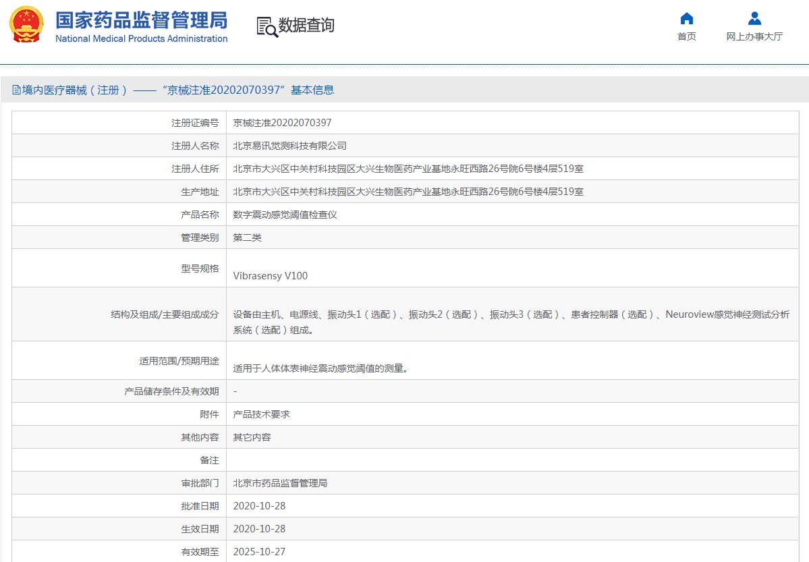Click the 注册证编号 label
Viewport: 809px width, 562px height.
pos(195,123)
